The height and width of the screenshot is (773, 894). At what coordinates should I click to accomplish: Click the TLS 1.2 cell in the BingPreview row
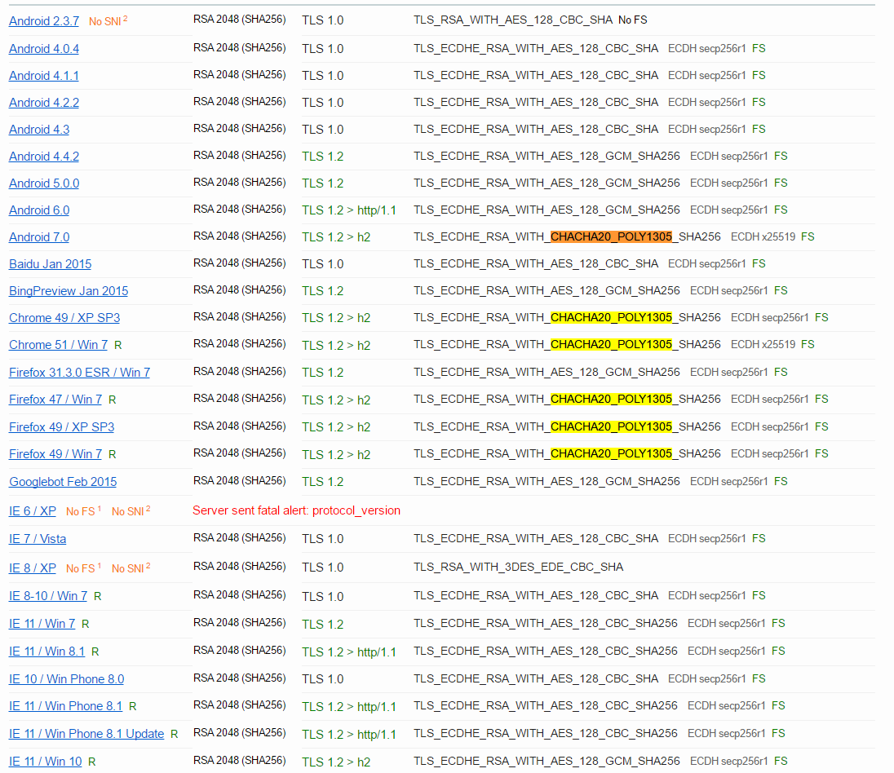[323, 291]
